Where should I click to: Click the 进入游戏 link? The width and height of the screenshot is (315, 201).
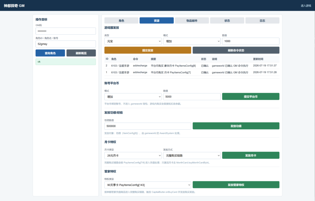pyautogui.click(x=306, y=6)
